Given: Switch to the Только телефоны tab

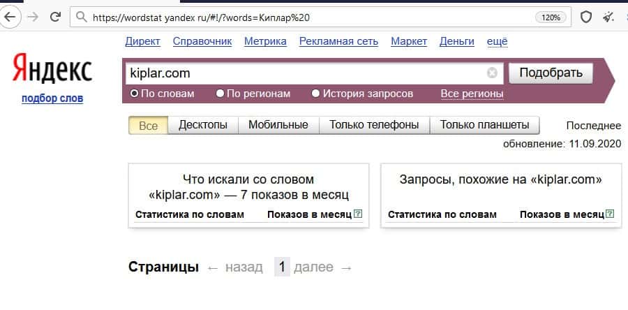Looking at the screenshot, I should (374, 125).
